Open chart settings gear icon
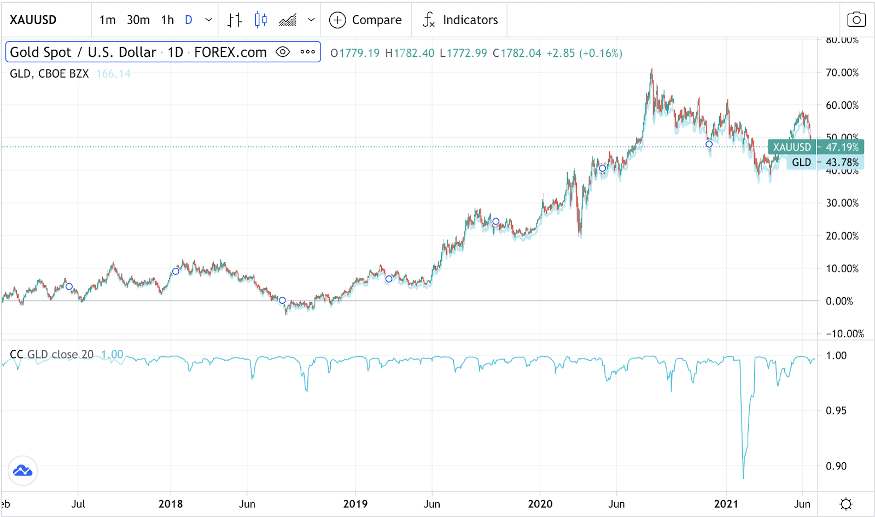This screenshot has height=517, width=875. [846, 504]
